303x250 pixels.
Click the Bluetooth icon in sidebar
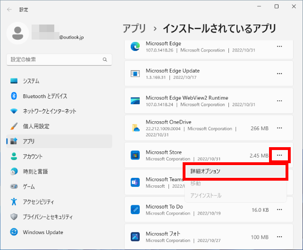(x=14, y=96)
